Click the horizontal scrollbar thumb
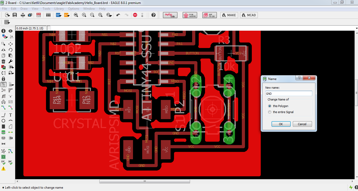Screen dimensions: 358x191 coord(145,181)
